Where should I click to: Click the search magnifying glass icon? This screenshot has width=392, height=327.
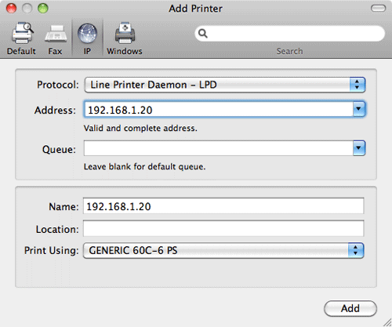[x=203, y=34]
